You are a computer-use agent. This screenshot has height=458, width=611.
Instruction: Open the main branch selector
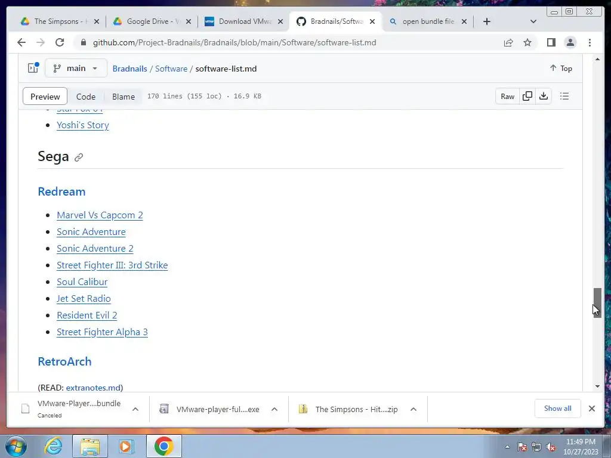point(76,68)
